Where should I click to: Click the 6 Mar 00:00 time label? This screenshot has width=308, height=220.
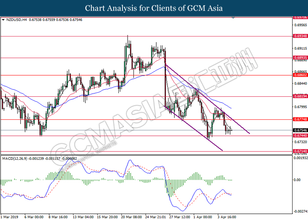tap(34, 217)
